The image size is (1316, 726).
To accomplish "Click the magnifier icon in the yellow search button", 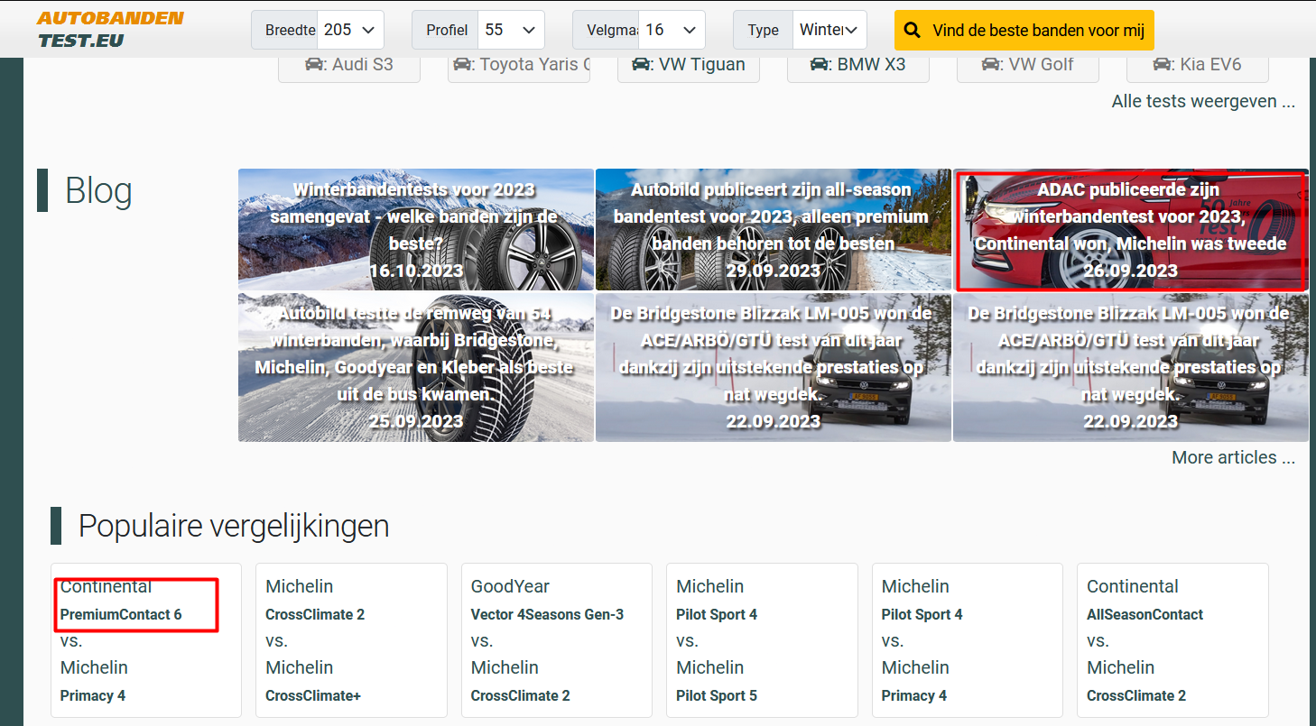I will (x=913, y=31).
